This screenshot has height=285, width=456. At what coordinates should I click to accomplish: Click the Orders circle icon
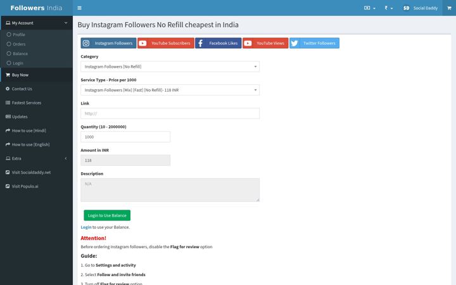coord(9,44)
